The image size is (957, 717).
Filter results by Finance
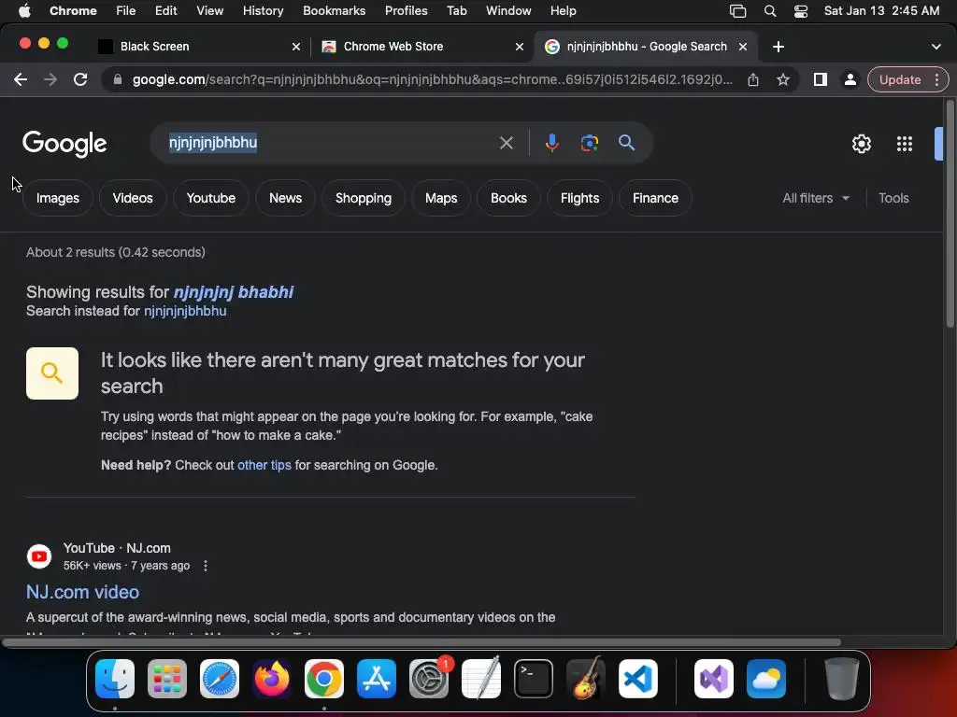click(x=655, y=198)
